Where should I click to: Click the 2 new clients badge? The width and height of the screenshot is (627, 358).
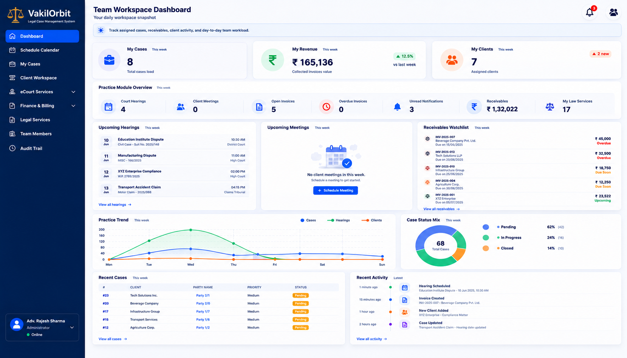tap(601, 54)
